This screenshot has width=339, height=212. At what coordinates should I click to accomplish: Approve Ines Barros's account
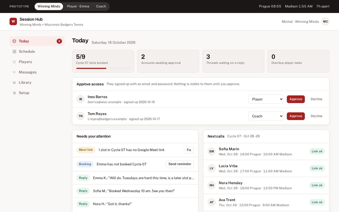tap(296, 99)
